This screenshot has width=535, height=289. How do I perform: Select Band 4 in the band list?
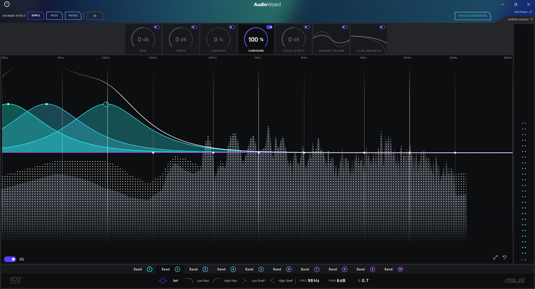click(x=226, y=269)
